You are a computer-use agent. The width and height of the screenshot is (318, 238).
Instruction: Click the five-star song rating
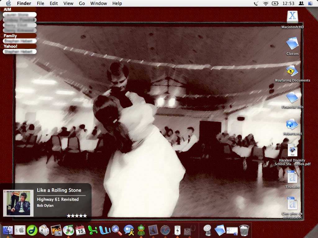(x=77, y=216)
